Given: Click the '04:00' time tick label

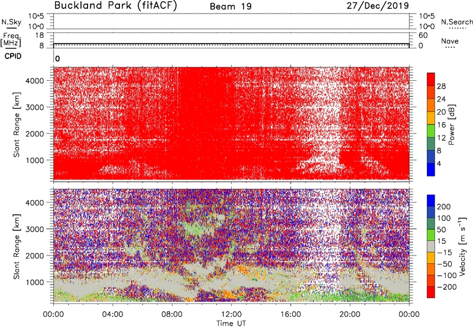Looking at the screenshot, I should [x=112, y=315].
